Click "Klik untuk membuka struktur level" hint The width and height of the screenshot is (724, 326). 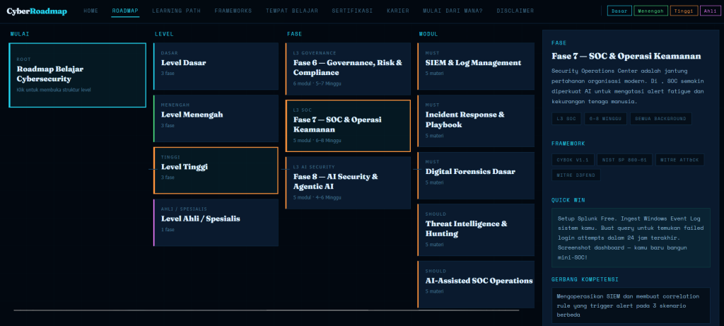tap(54, 90)
